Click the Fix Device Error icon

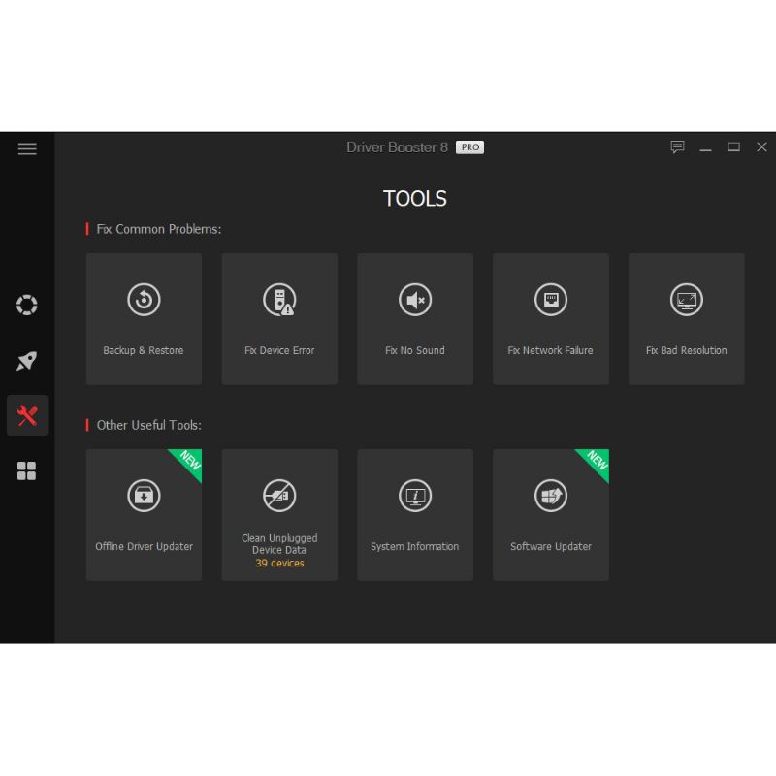pos(279,300)
